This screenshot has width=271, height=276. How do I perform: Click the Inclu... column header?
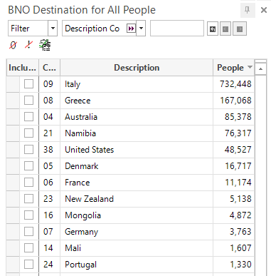coord(23,68)
